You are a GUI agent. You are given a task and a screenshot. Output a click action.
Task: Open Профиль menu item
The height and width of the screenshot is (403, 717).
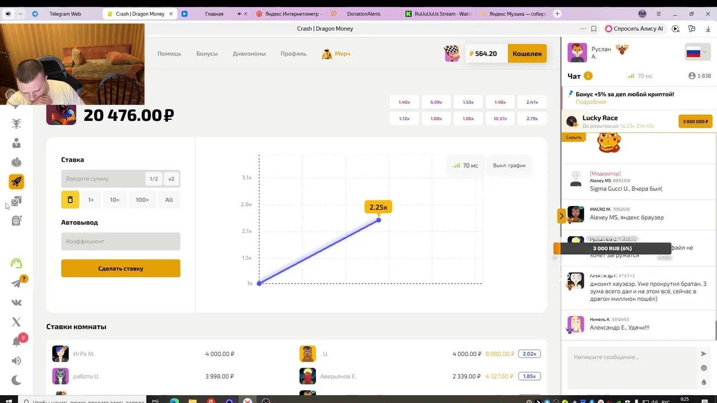294,54
